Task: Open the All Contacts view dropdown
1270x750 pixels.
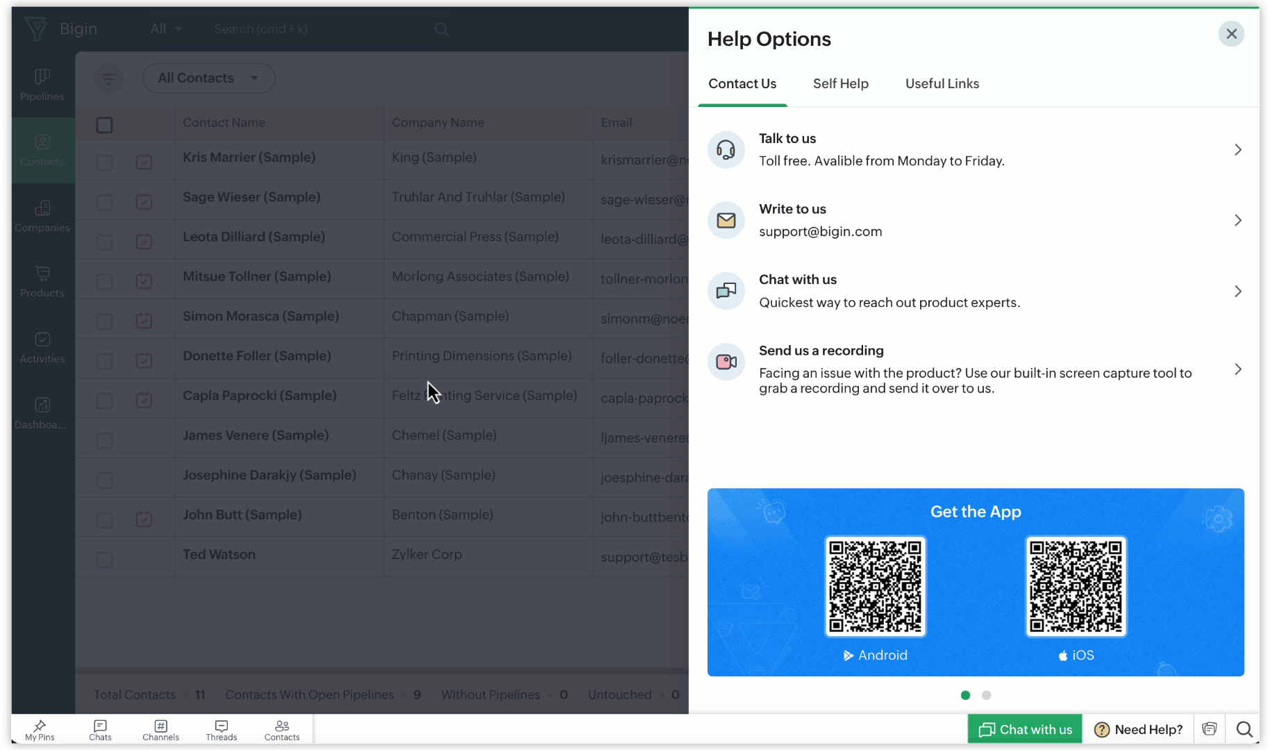Action: pos(209,78)
